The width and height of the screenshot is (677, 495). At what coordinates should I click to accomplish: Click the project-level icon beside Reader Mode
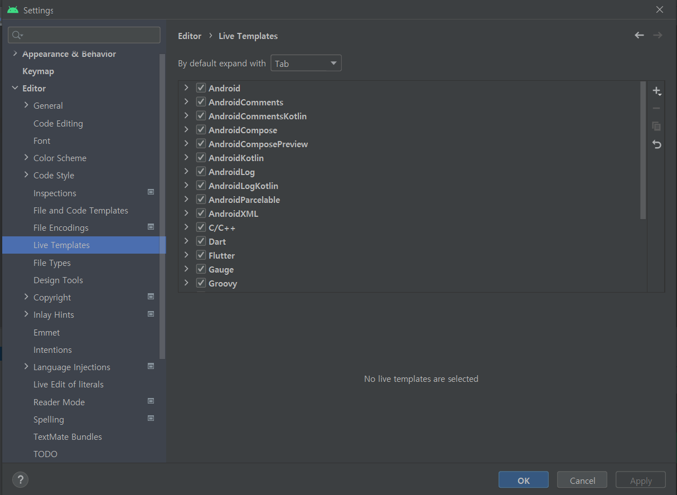(x=151, y=401)
